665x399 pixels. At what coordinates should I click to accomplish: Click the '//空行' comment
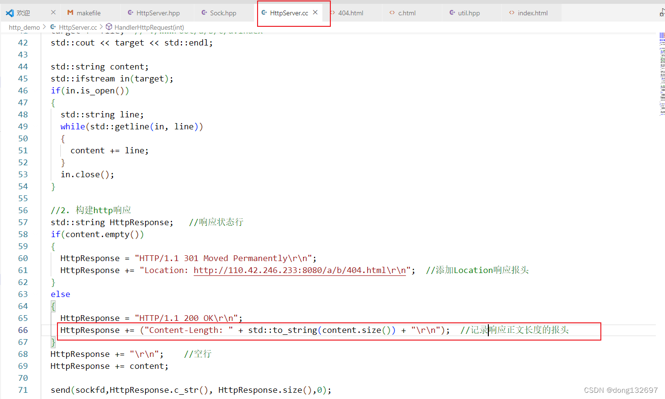198,354
